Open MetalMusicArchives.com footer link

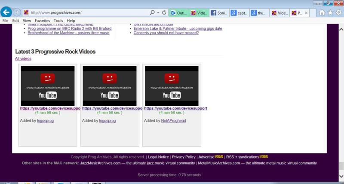coord(219,163)
